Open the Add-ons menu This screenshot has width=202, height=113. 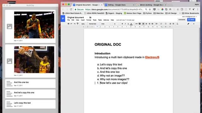(106, 20)
